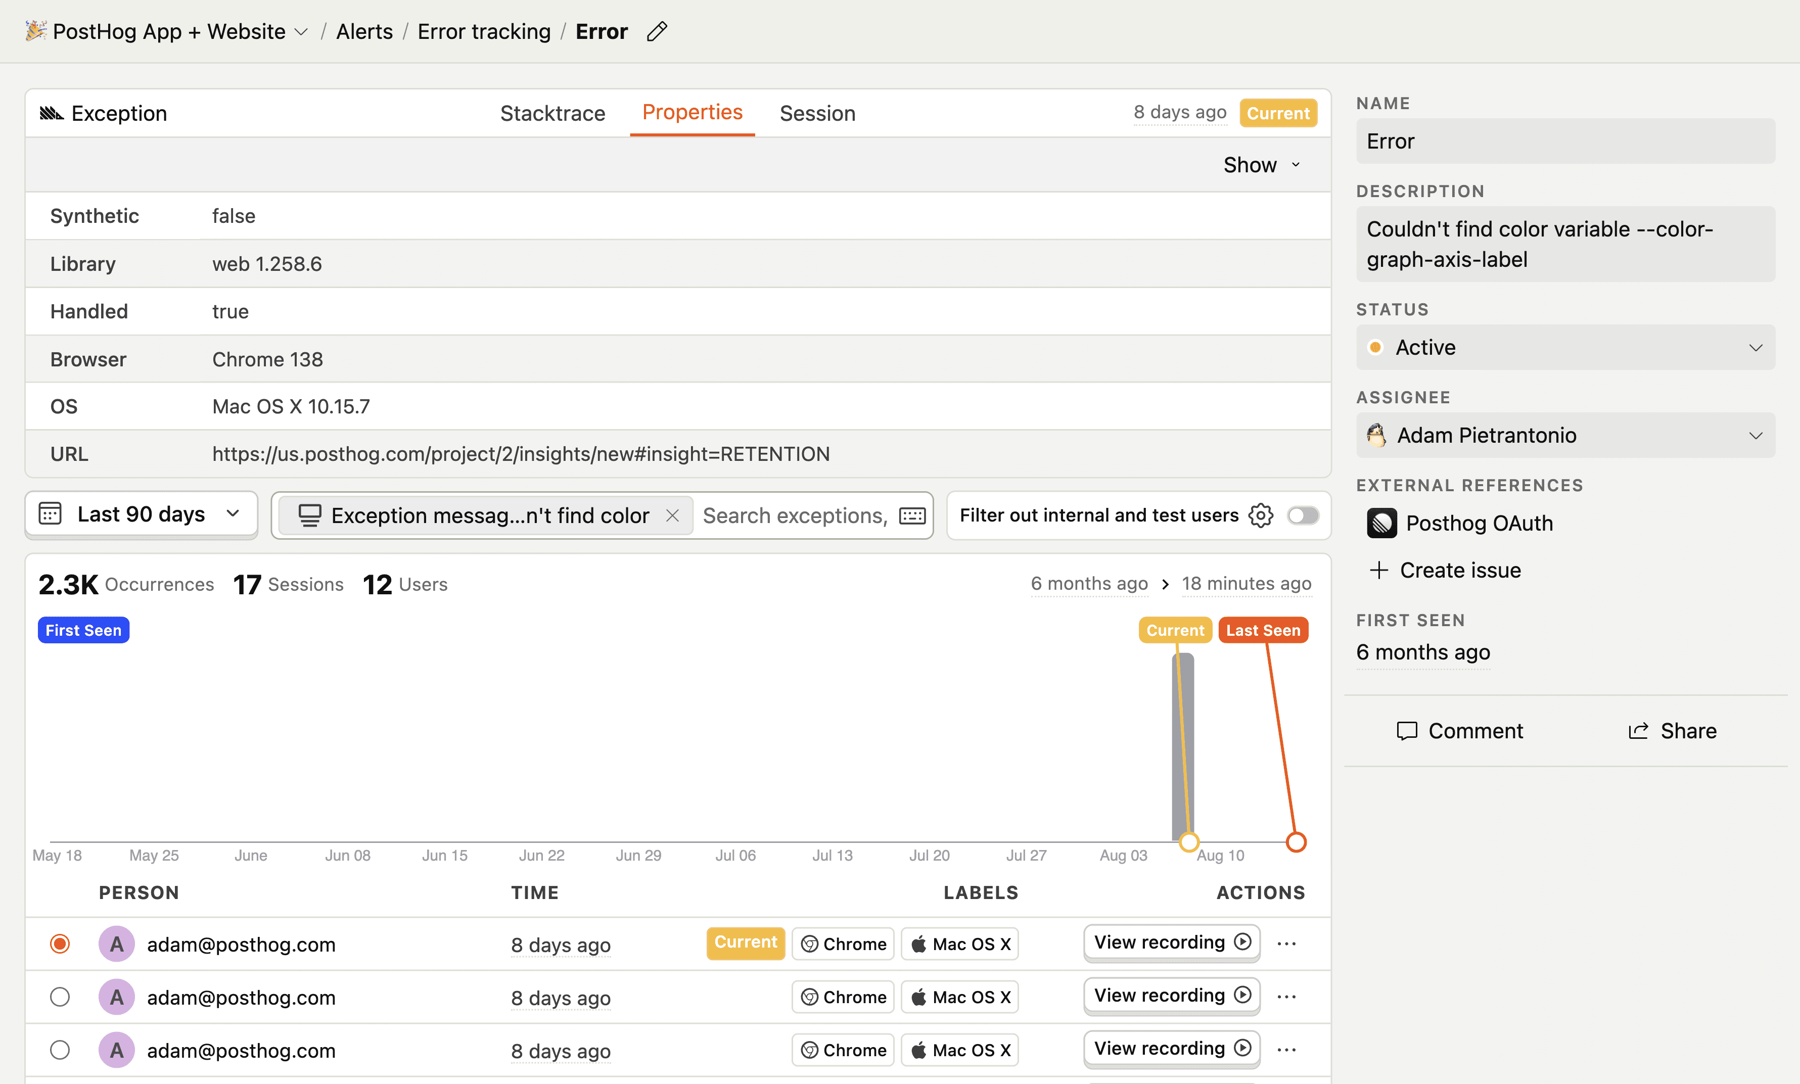Click the pencil edit icon next to Error
This screenshot has width=1800, height=1084.
coord(657,31)
